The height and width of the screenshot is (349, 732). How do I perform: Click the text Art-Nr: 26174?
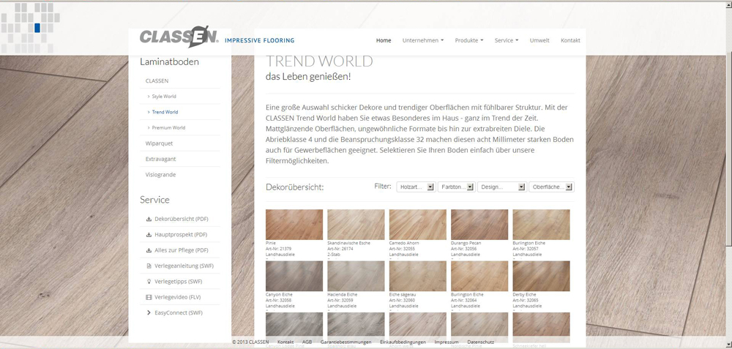coord(340,249)
